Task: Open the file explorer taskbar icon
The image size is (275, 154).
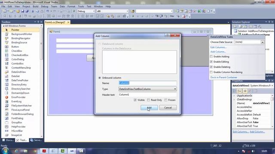Action: tap(26, 151)
